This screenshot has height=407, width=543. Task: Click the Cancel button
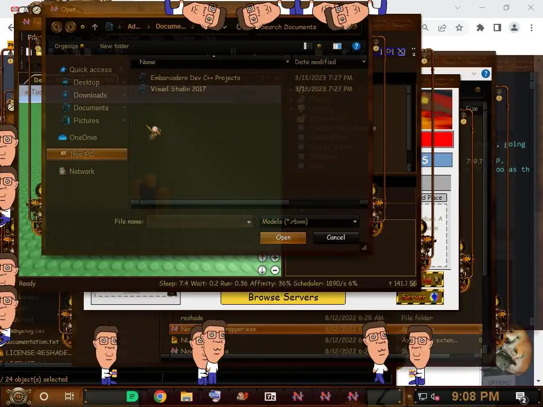click(x=336, y=237)
